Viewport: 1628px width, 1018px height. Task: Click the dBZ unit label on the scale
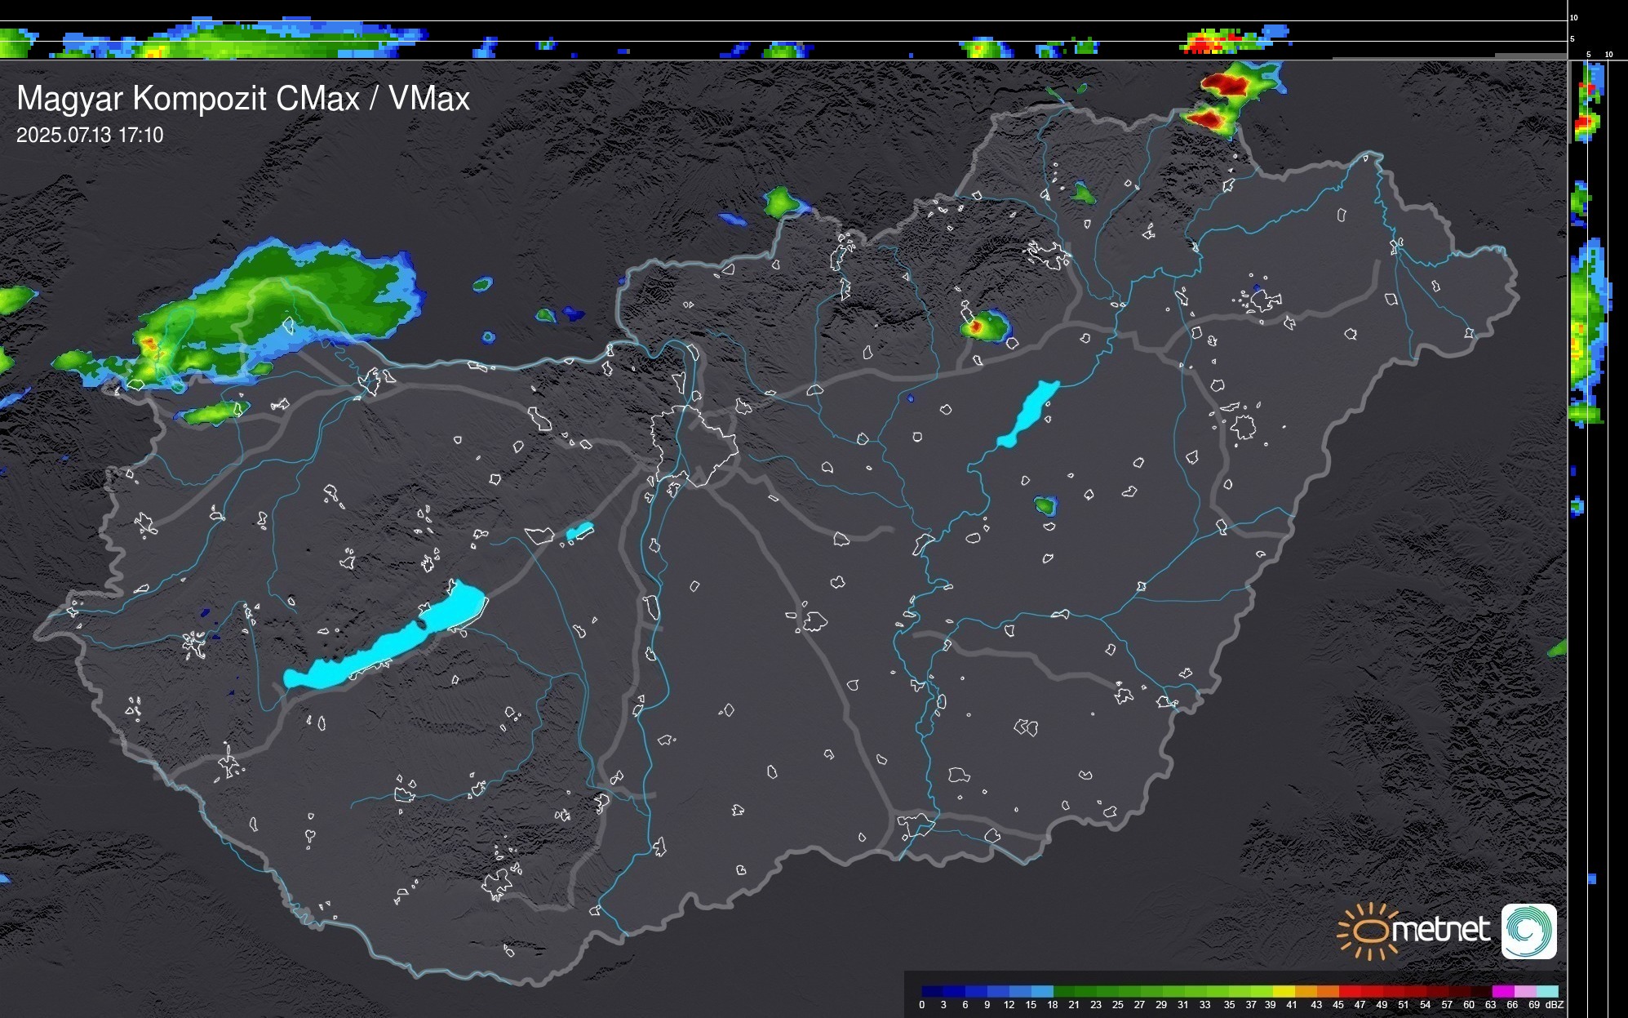[1555, 1005]
